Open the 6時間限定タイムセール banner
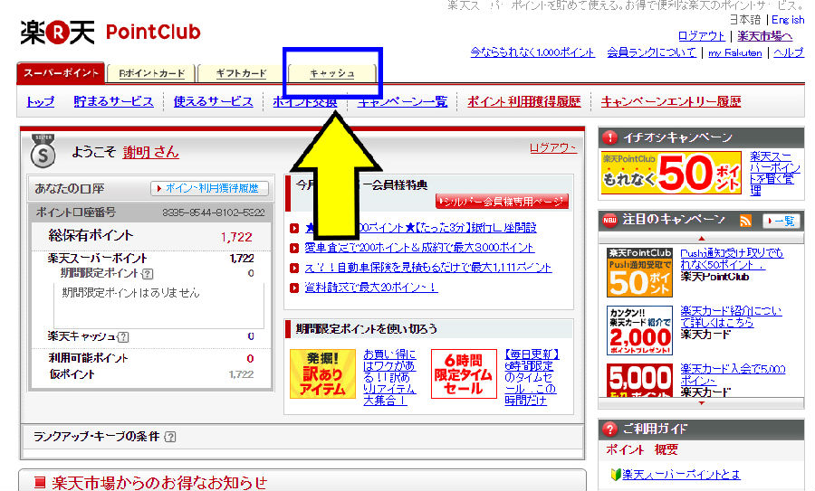 tap(464, 373)
